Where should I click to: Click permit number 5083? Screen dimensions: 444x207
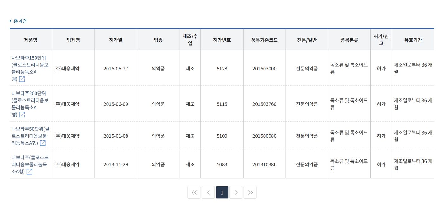(x=222, y=165)
